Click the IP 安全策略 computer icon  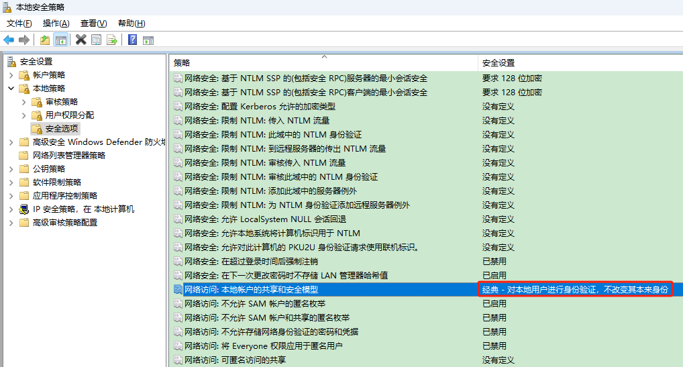pos(24,209)
